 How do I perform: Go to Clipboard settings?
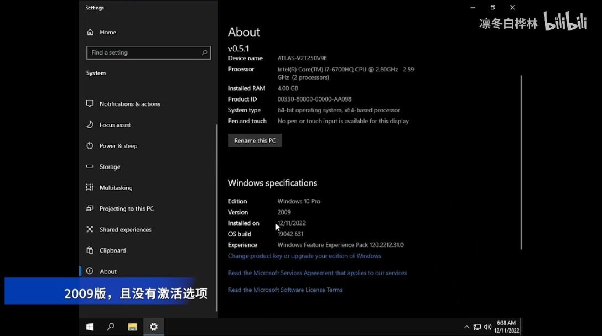pyautogui.click(x=112, y=250)
